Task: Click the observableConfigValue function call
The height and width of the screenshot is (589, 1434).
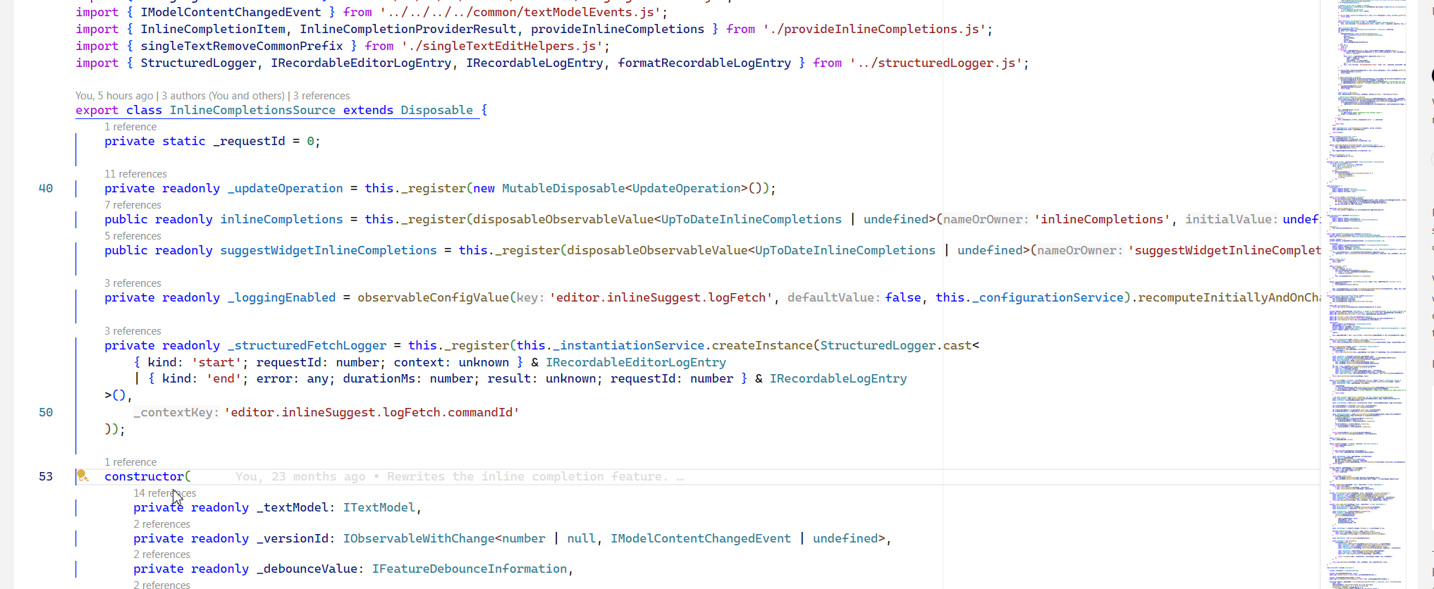Action: tap(433, 297)
